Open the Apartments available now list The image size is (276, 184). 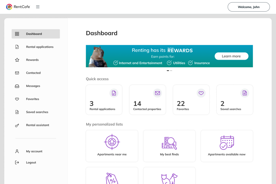[x=227, y=146]
